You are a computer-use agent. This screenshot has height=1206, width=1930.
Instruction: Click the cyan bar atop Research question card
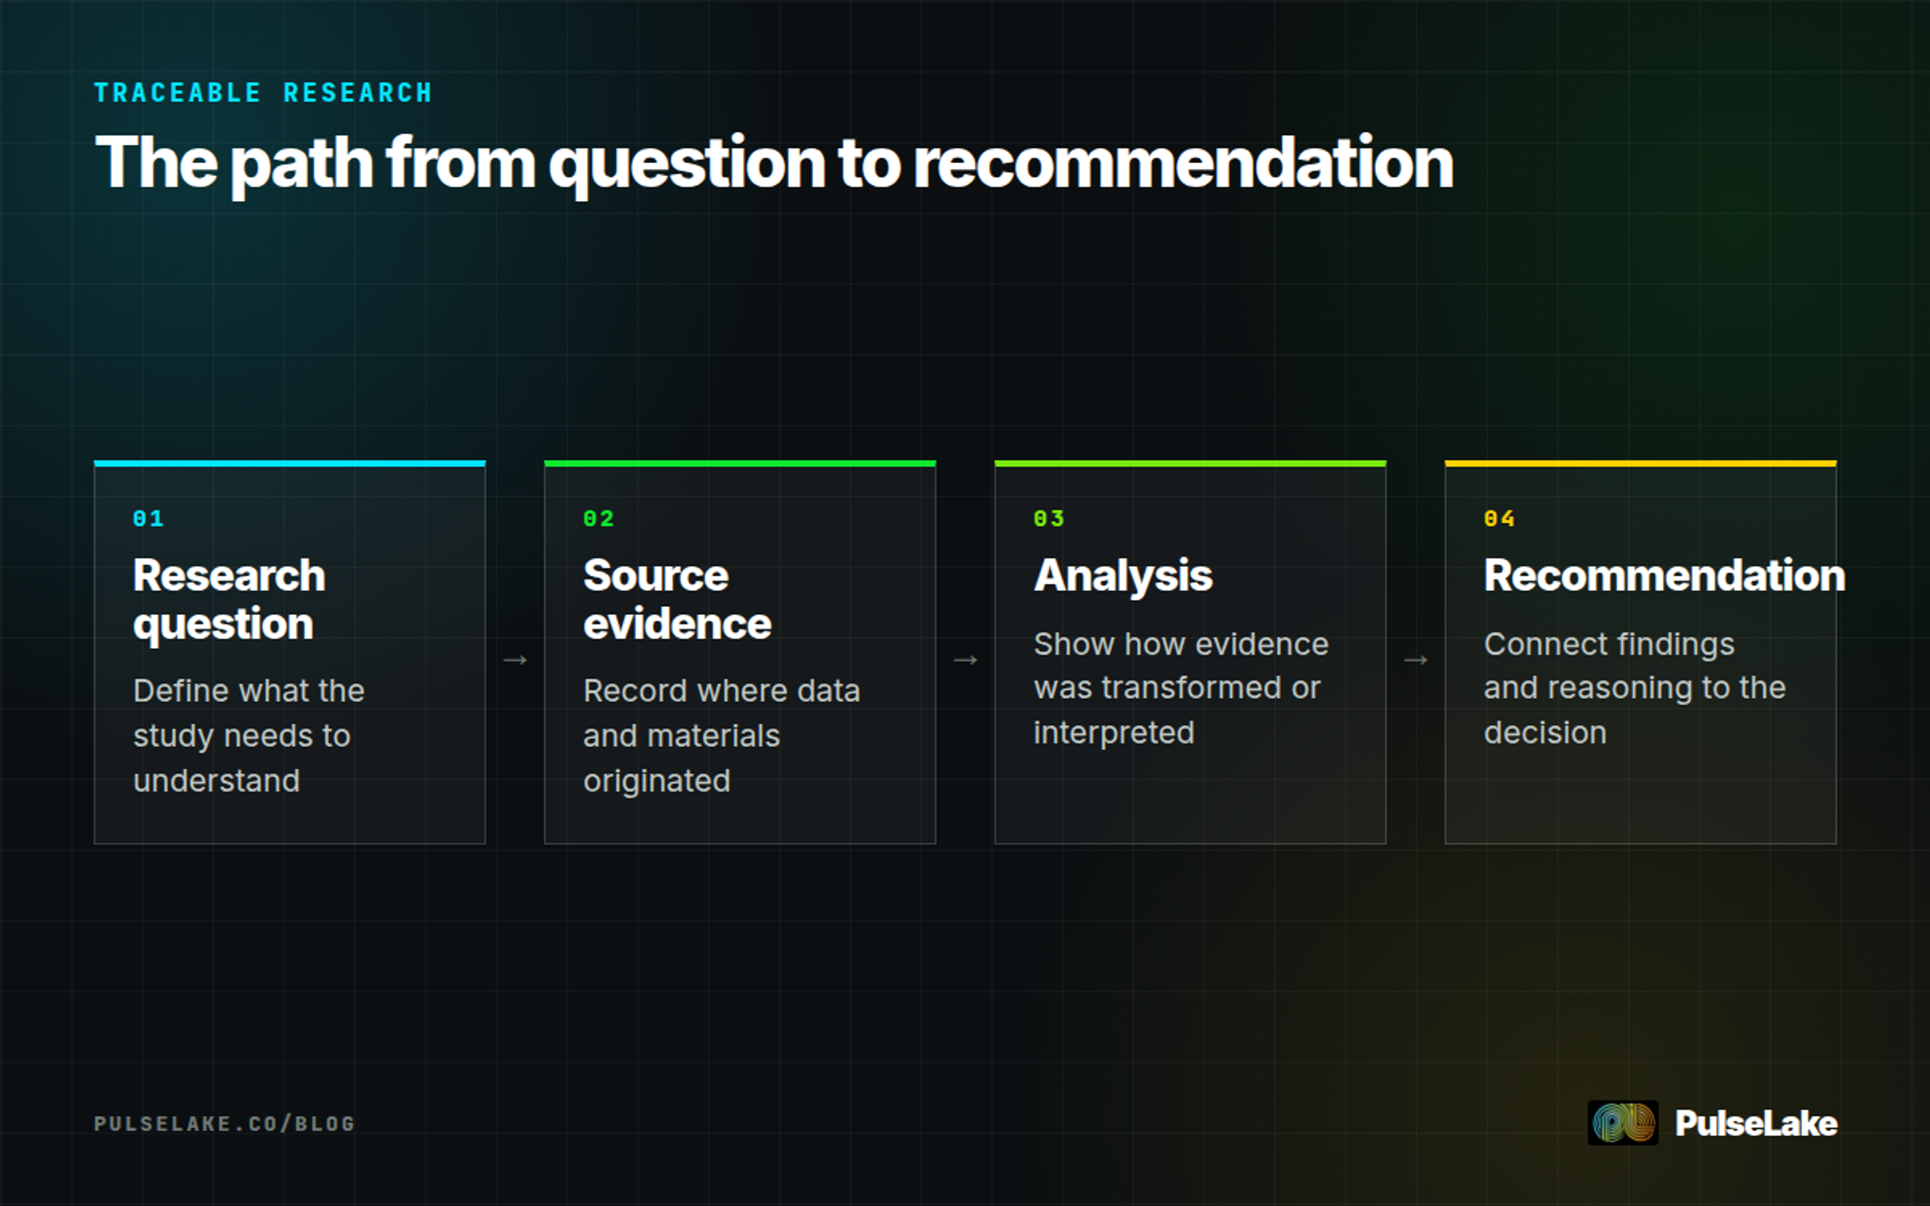[x=289, y=463]
